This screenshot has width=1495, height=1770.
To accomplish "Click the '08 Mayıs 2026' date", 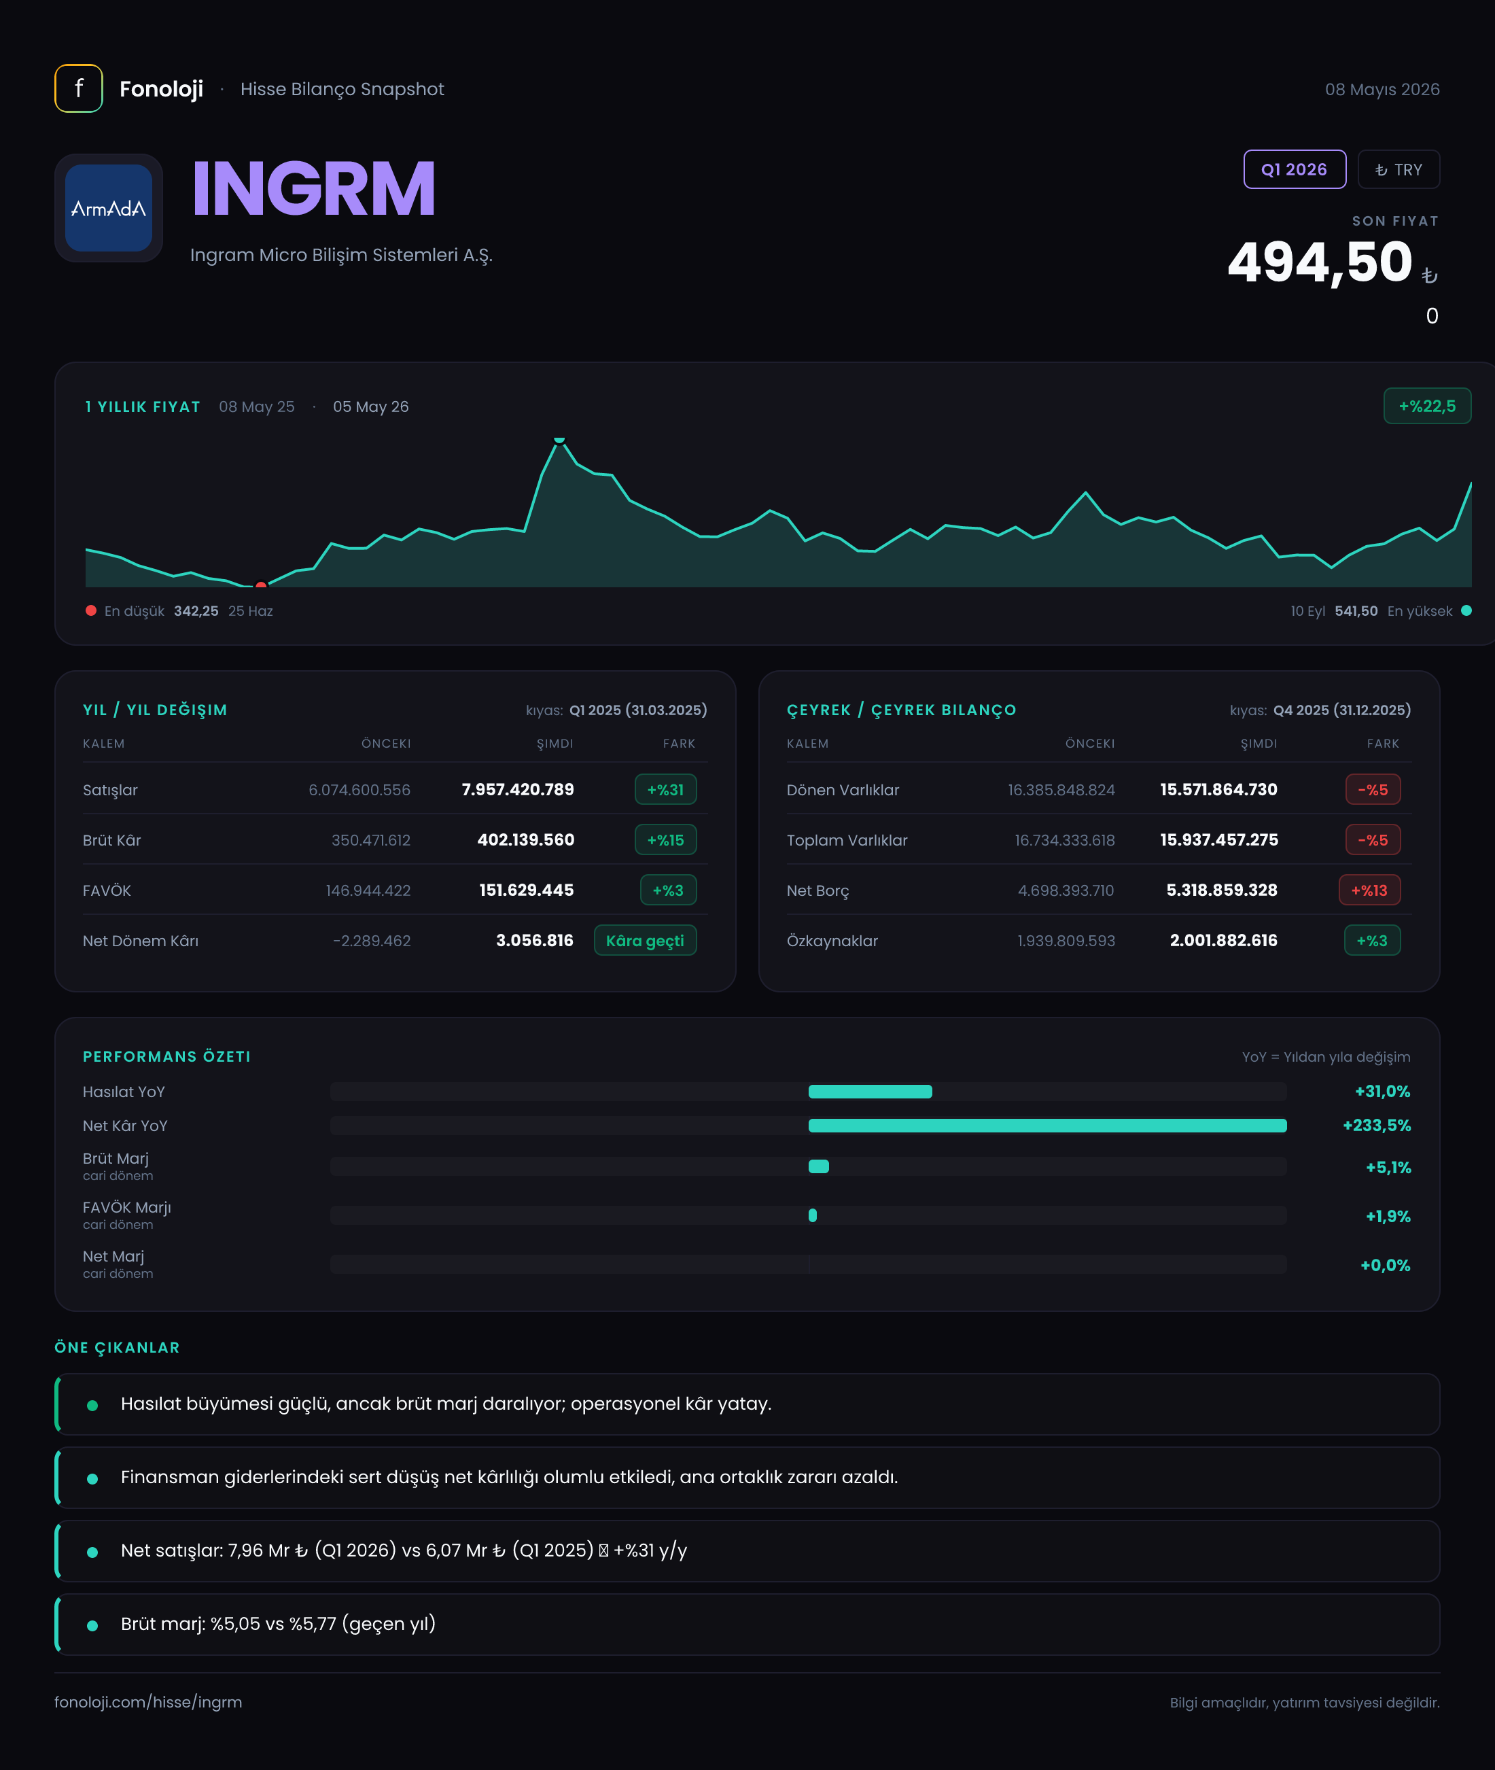I will pos(1382,89).
